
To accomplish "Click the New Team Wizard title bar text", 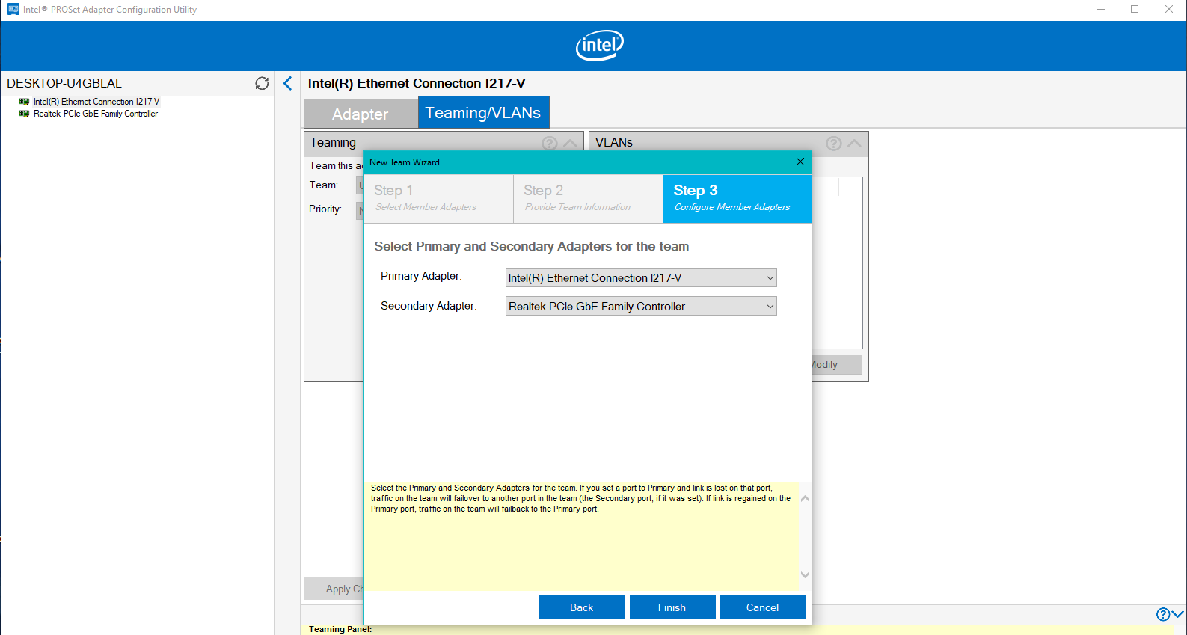I will point(405,162).
